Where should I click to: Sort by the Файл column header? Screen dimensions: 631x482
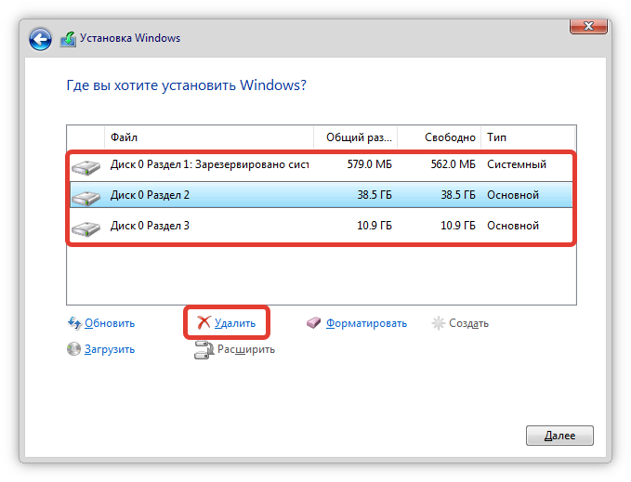point(209,137)
